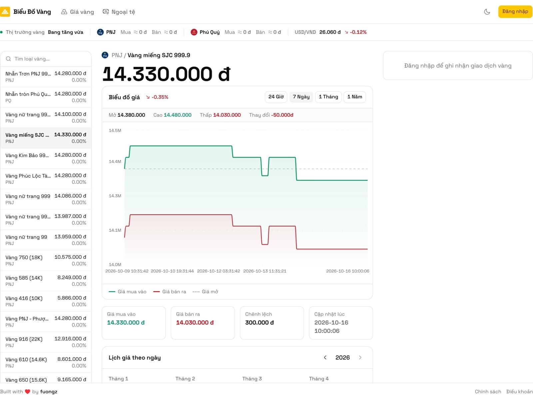533x400 pixels.
Task: Click the Đăng nhập để ghi nhận giao dịch vàng panel
Action: coord(458,66)
